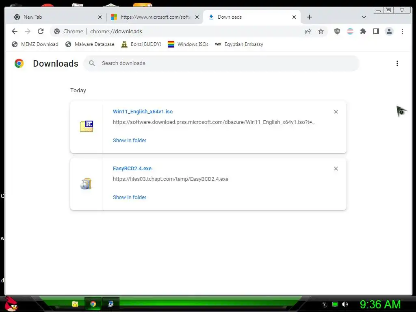This screenshot has width=416, height=312.
Task: Close the microsoft.com tab
Action: (x=197, y=17)
